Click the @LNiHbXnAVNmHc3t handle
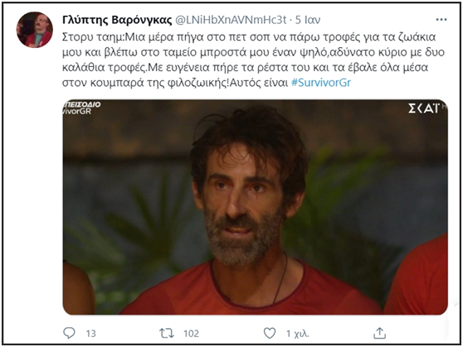Screen dimensions: 463x347 [x=231, y=20]
